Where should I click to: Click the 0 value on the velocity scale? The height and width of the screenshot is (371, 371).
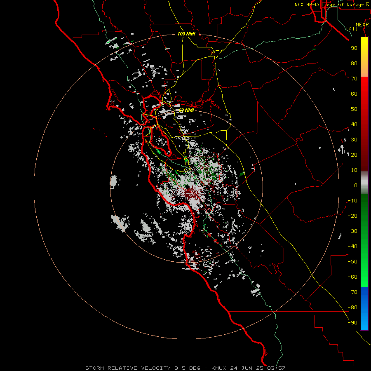tap(356, 185)
